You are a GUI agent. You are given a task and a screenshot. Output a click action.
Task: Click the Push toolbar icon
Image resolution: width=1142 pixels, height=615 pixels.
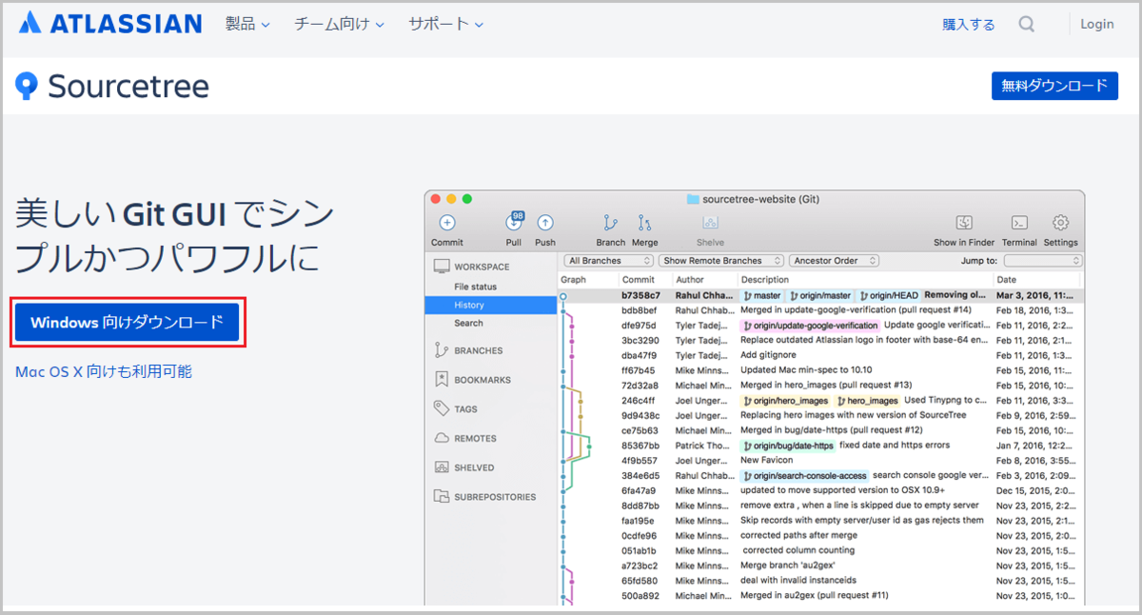click(x=545, y=223)
